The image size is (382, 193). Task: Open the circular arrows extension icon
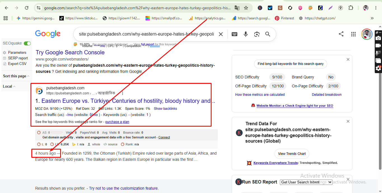point(290,8)
